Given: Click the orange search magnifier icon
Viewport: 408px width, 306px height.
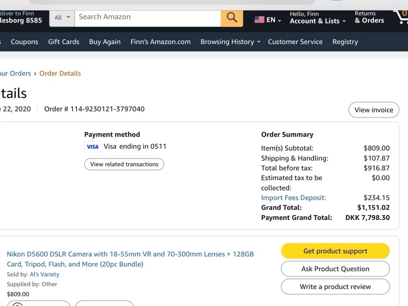Looking at the screenshot, I should tap(232, 18).
